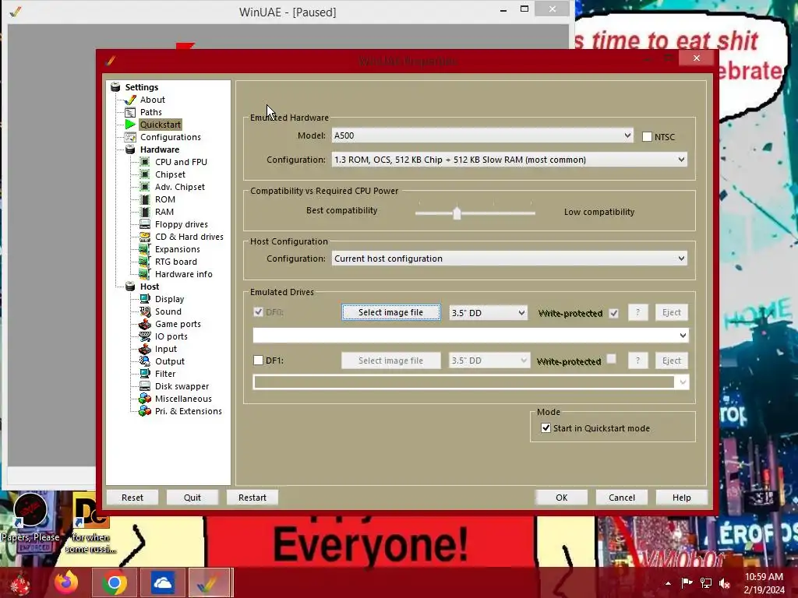Open the RAM chip icon
798x598 pixels.
pyautogui.click(x=145, y=212)
